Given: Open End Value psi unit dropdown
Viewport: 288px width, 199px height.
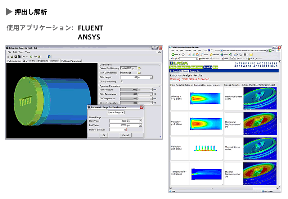Looking at the screenshot, I should click(x=140, y=125).
